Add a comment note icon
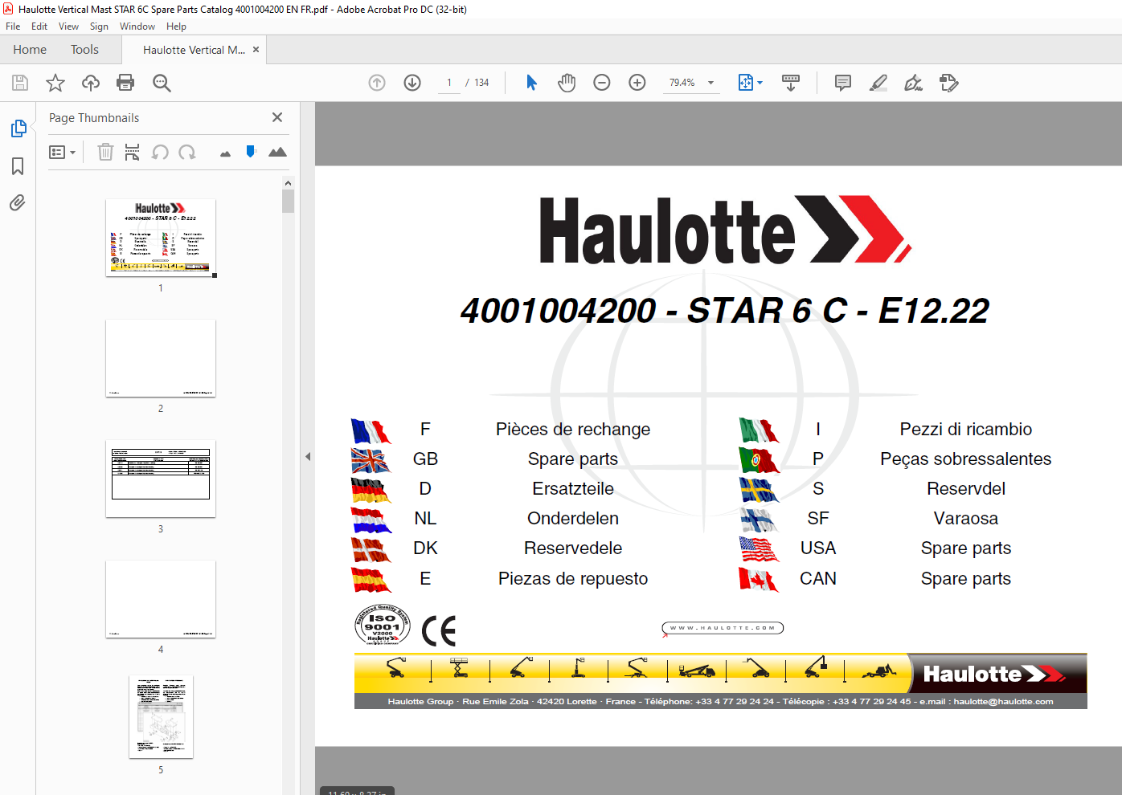Screen dimensions: 1122x795 (x=843, y=83)
